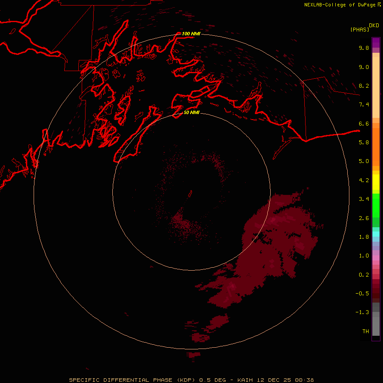Screen dimensions: 383x383
Task: Click the -0.5 scale value
Action: (362, 294)
